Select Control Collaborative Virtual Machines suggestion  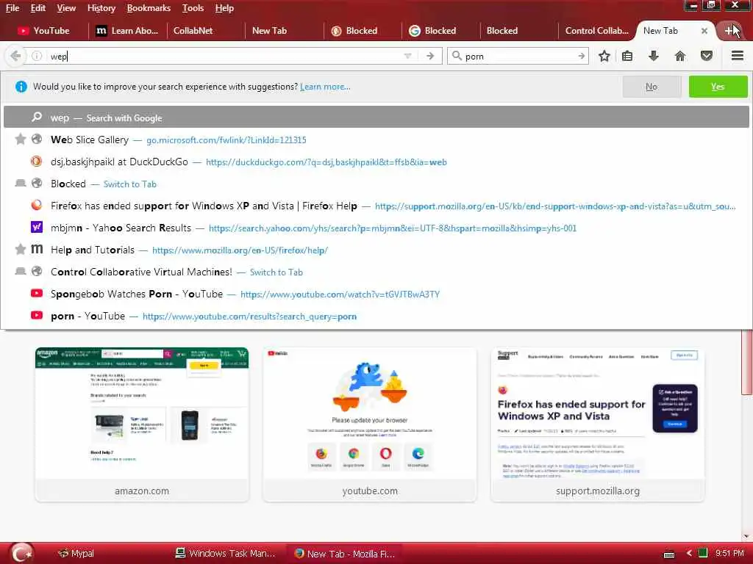pos(376,272)
